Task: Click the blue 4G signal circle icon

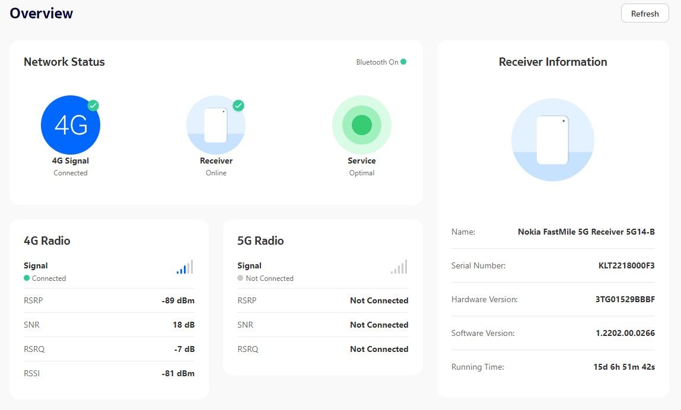Action: click(71, 125)
